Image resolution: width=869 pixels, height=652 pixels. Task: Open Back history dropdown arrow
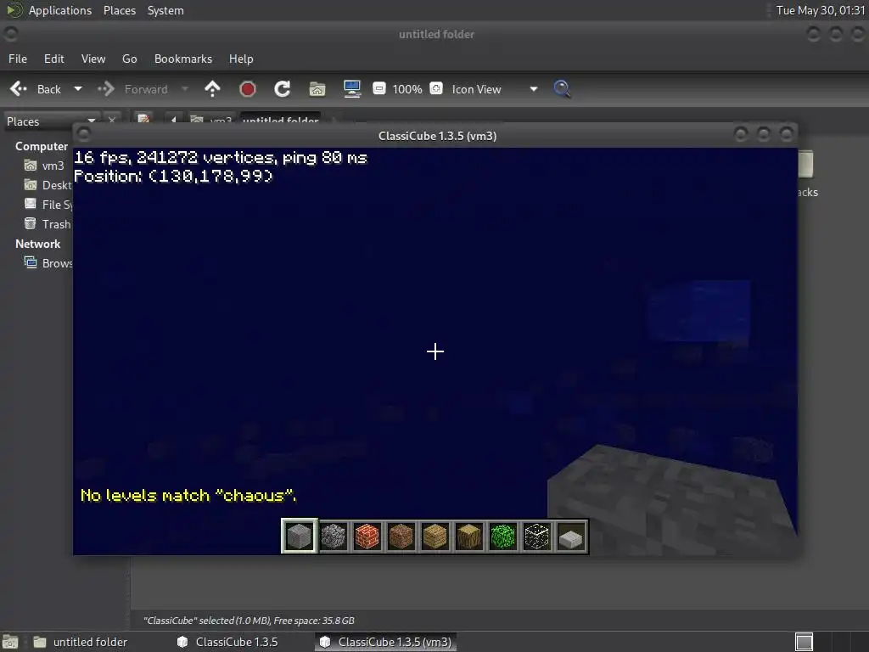pyautogui.click(x=78, y=88)
